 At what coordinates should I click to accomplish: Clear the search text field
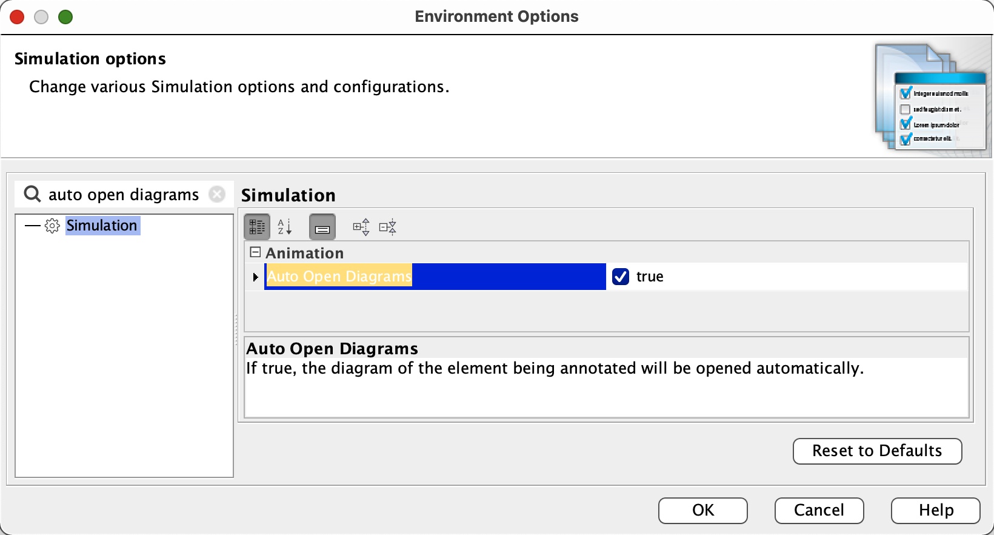click(217, 194)
